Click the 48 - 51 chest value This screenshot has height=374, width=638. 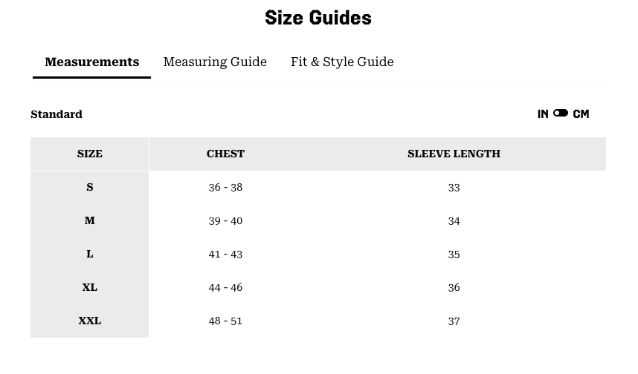[x=225, y=321]
